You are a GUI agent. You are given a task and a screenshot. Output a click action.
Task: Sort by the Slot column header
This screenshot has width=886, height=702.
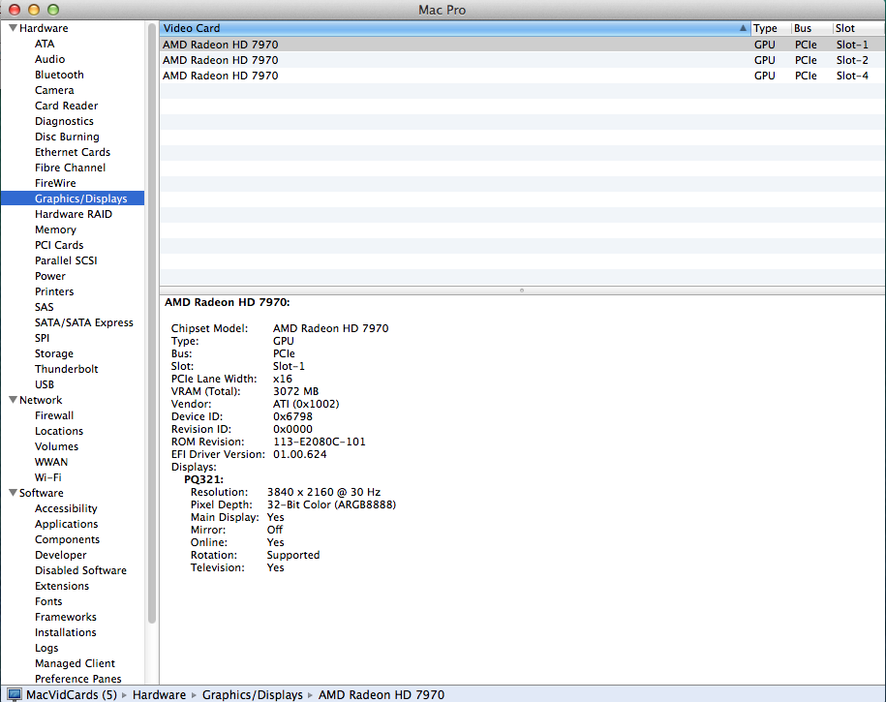click(x=859, y=28)
